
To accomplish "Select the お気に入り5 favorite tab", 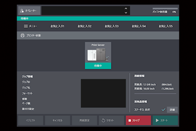I will click(166, 26).
